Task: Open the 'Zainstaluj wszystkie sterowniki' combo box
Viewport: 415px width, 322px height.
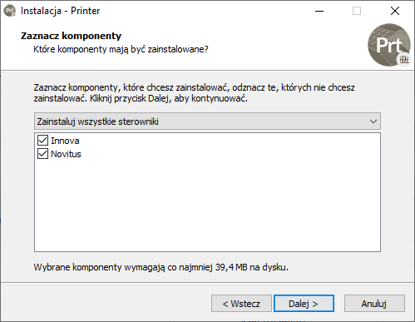Action: click(207, 121)
